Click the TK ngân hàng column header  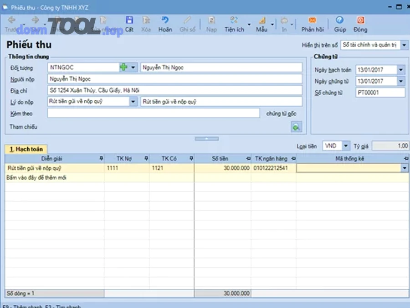click(271, 158)
